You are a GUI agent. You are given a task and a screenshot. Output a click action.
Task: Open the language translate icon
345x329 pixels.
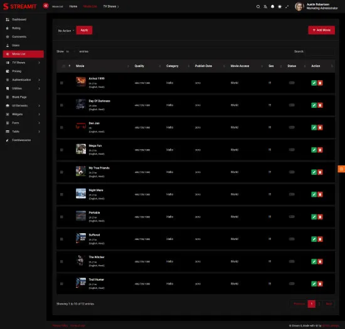(265, 7)
